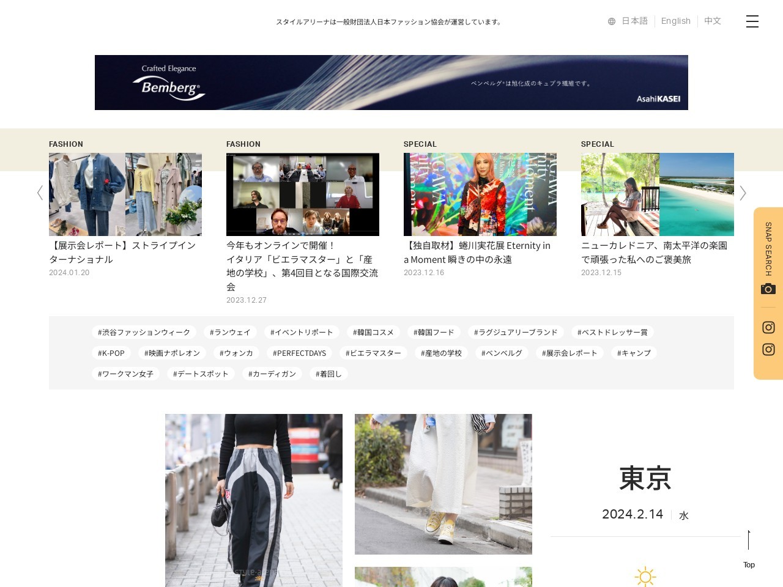This screenshot has height=587, width=783.
Task: Open the lower Instagram icon in sidebar
Action: [x=768, y=349]
